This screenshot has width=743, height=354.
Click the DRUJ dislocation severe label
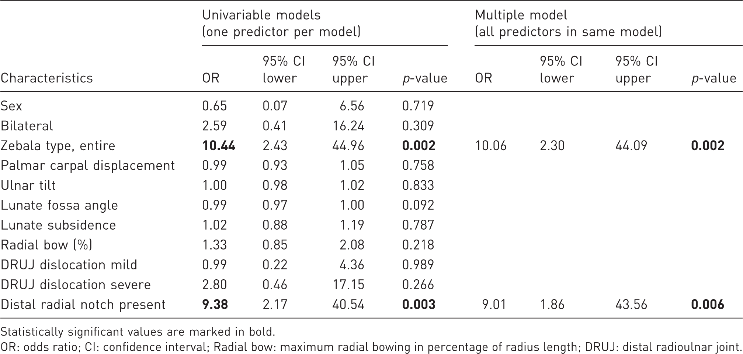76,285
